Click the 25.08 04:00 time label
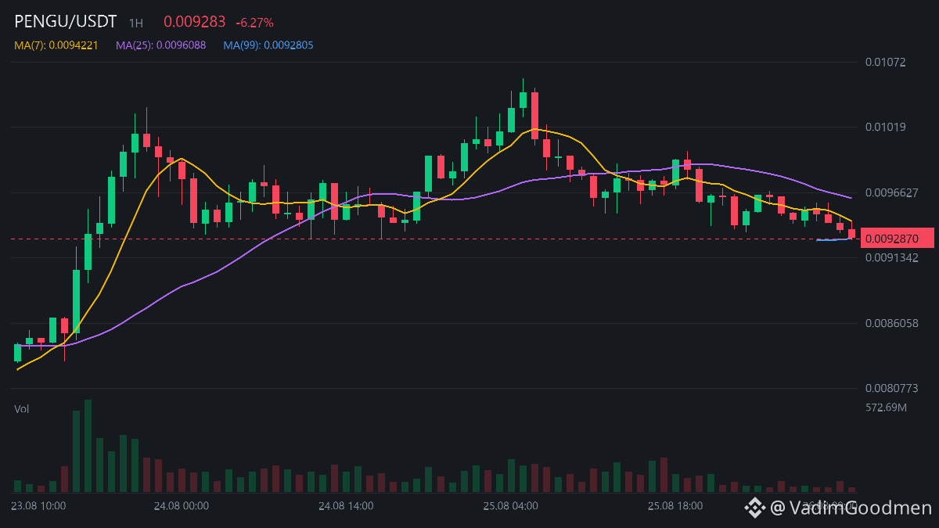Screen dimensions: 939x528 click(510, 506)
